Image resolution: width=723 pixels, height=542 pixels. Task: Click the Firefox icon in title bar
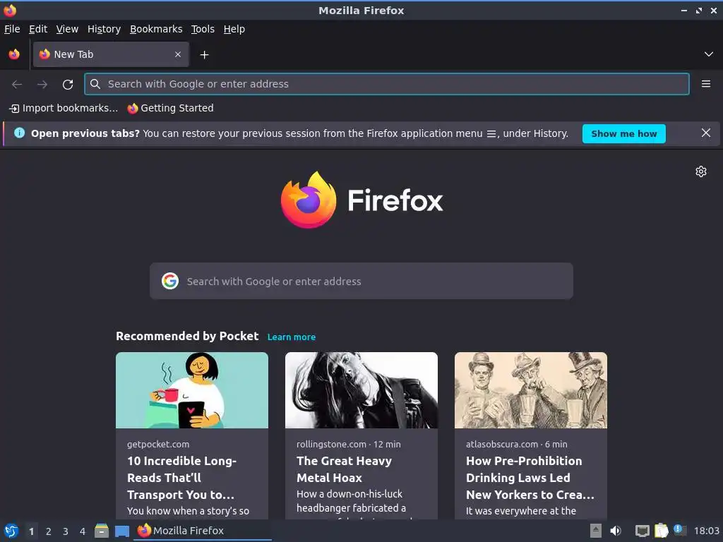coord(10,10)
